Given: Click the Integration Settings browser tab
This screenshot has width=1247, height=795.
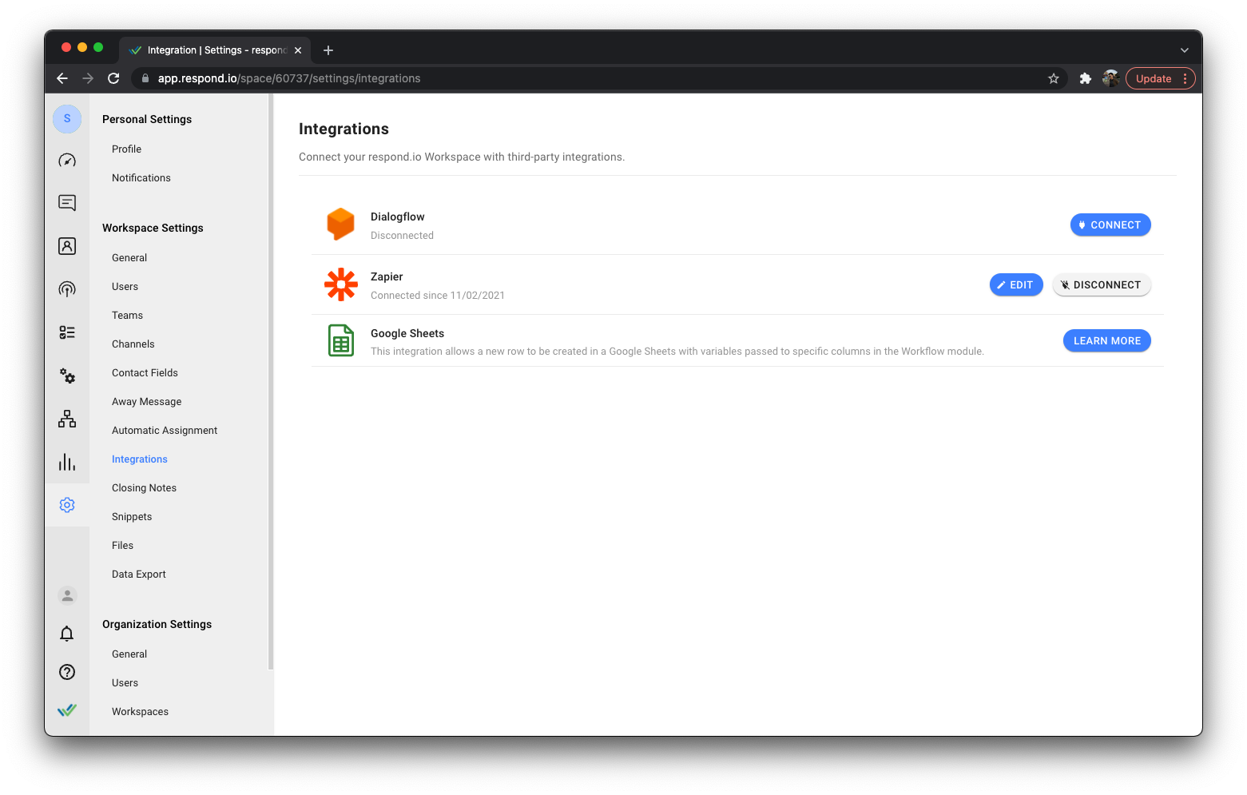Looking at the screenshot, I should click(215, 50).
